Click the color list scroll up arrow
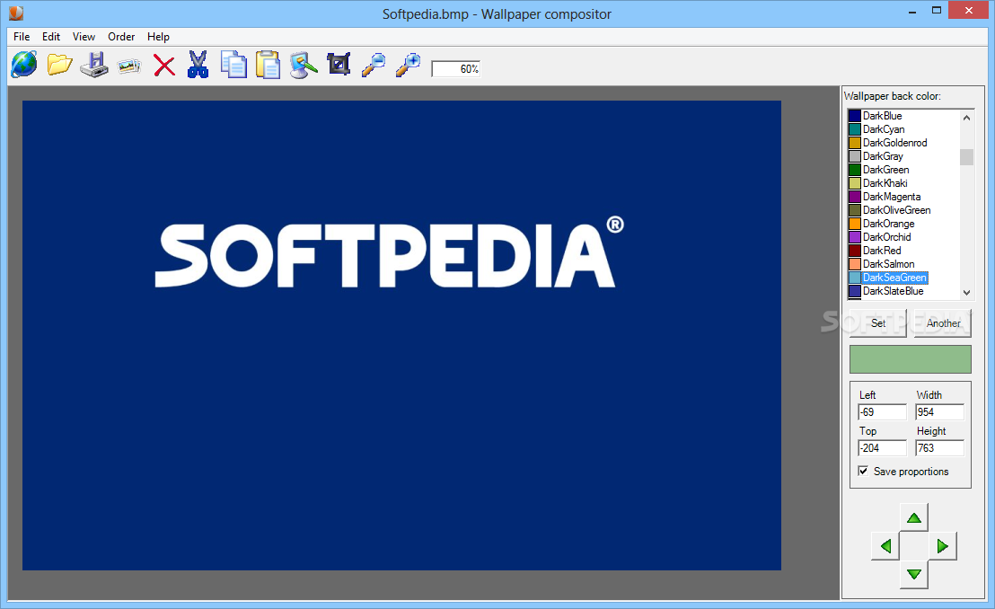 966,117
